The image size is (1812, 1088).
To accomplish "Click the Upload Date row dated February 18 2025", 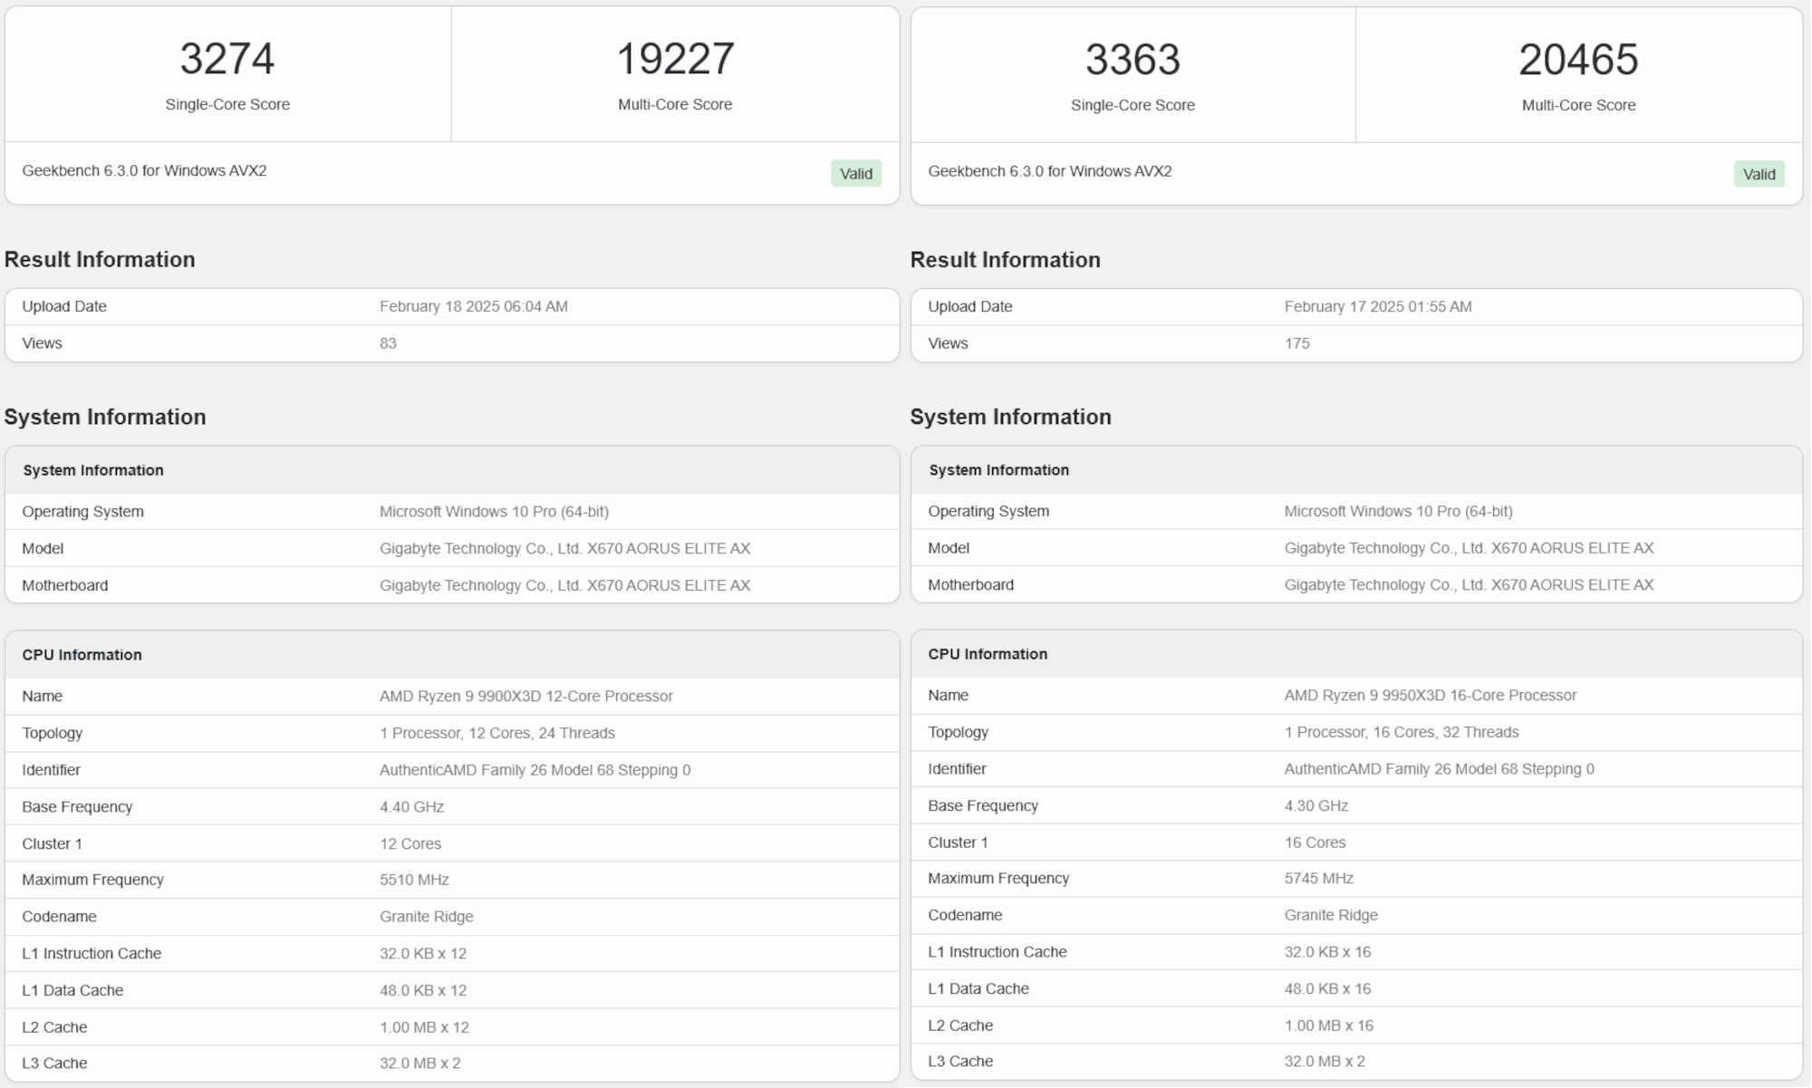I will tap(472, 306).
